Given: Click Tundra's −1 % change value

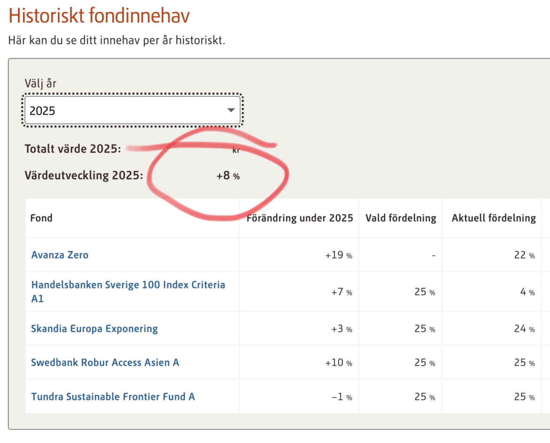Looking at the screenshot, I should (x=341, y=397).
